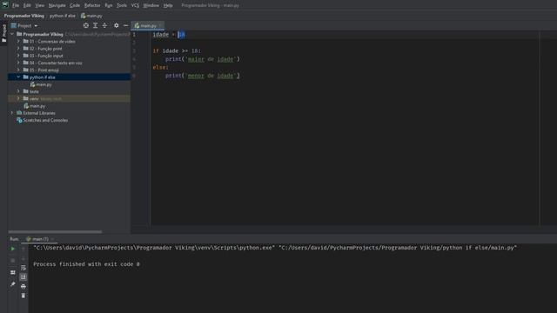Hide the Project panel with minus icon
The width and height of the screenshot is (557, 313).
pos(125,25)
